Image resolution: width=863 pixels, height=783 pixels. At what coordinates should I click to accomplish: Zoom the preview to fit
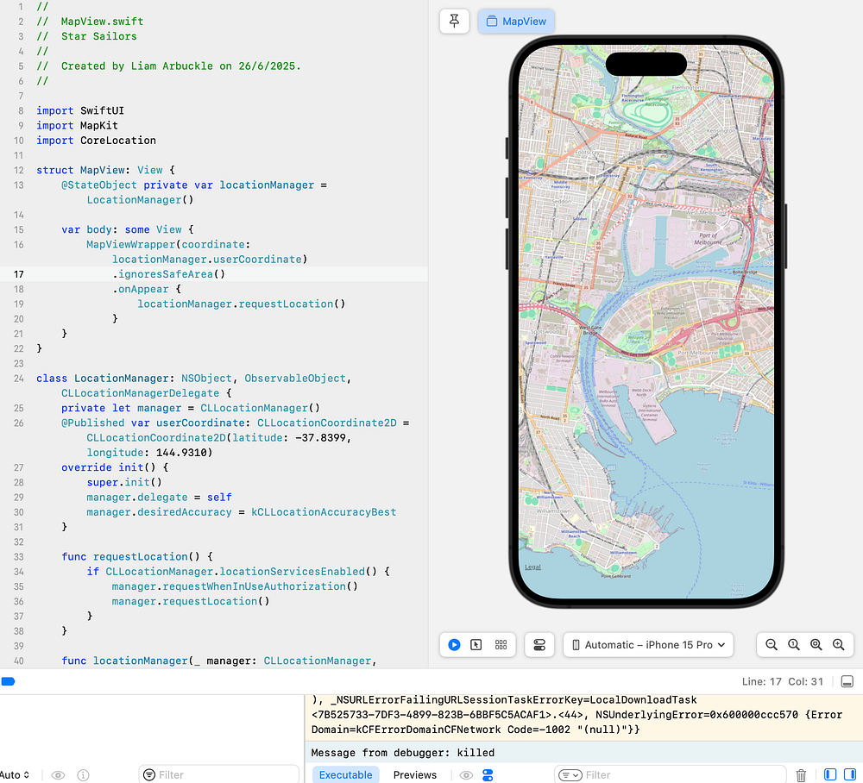(816, 645)
